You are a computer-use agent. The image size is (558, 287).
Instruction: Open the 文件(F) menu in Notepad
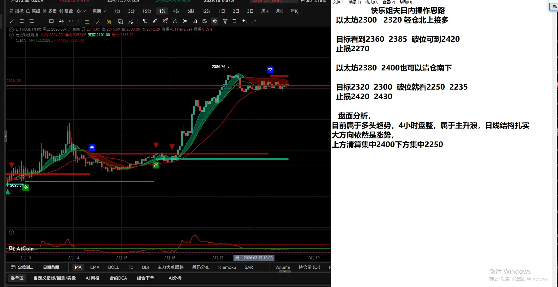click(x=338, y=2)
